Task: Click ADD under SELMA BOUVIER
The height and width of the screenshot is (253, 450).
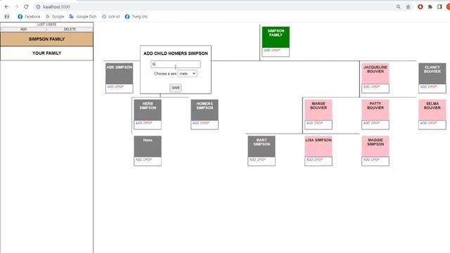Action: [423, 123]
